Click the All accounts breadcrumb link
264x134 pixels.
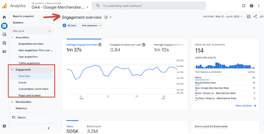pos(38,3)
